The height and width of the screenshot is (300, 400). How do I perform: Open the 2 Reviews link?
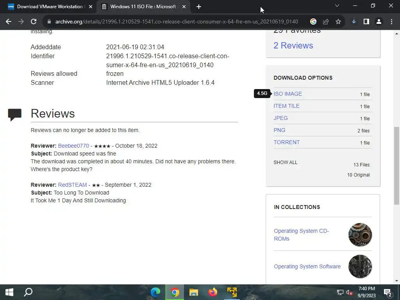(293, 45)
